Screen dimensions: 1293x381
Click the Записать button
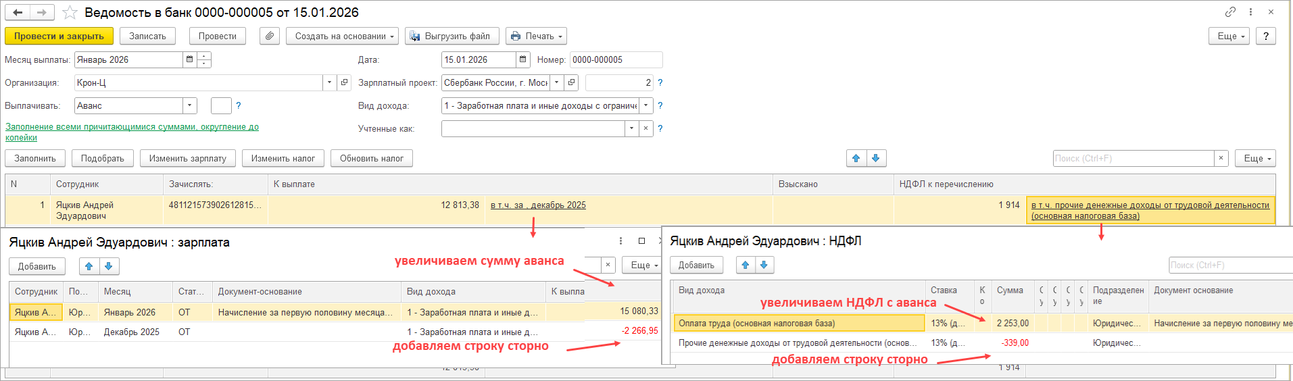[147, 36]
